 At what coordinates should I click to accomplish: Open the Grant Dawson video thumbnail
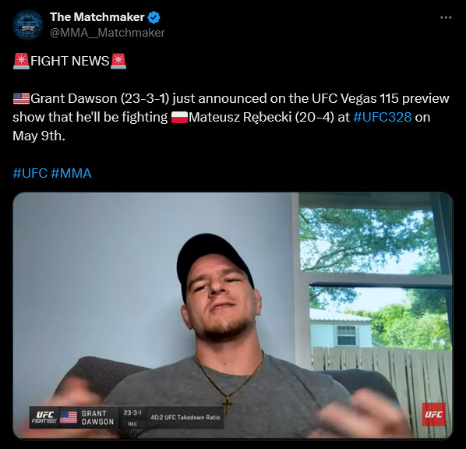point(233,316)
